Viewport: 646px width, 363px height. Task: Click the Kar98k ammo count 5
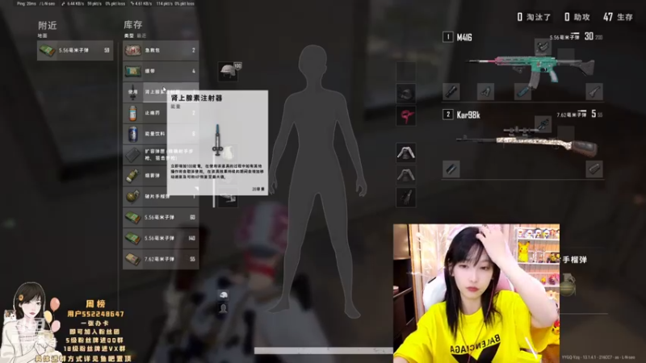(x=594, y=114)
